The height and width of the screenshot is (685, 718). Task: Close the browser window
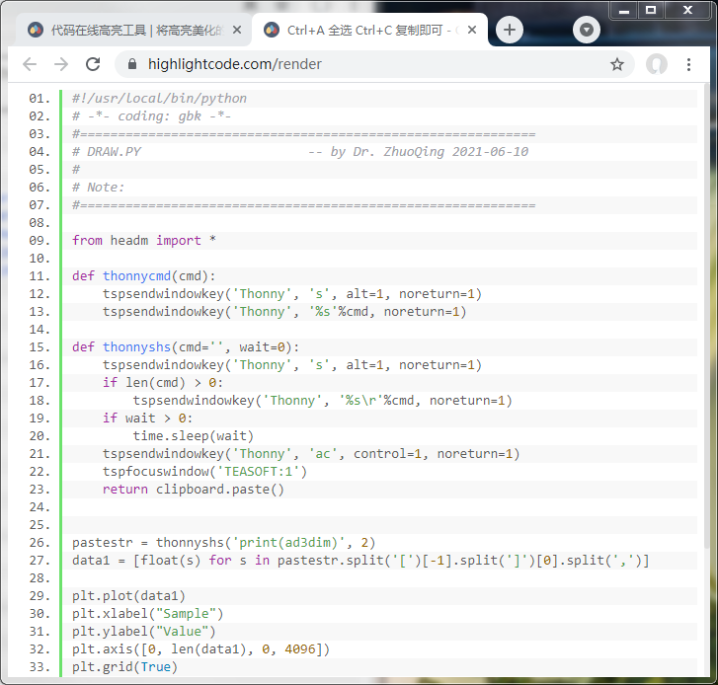(x=687, y=11)
